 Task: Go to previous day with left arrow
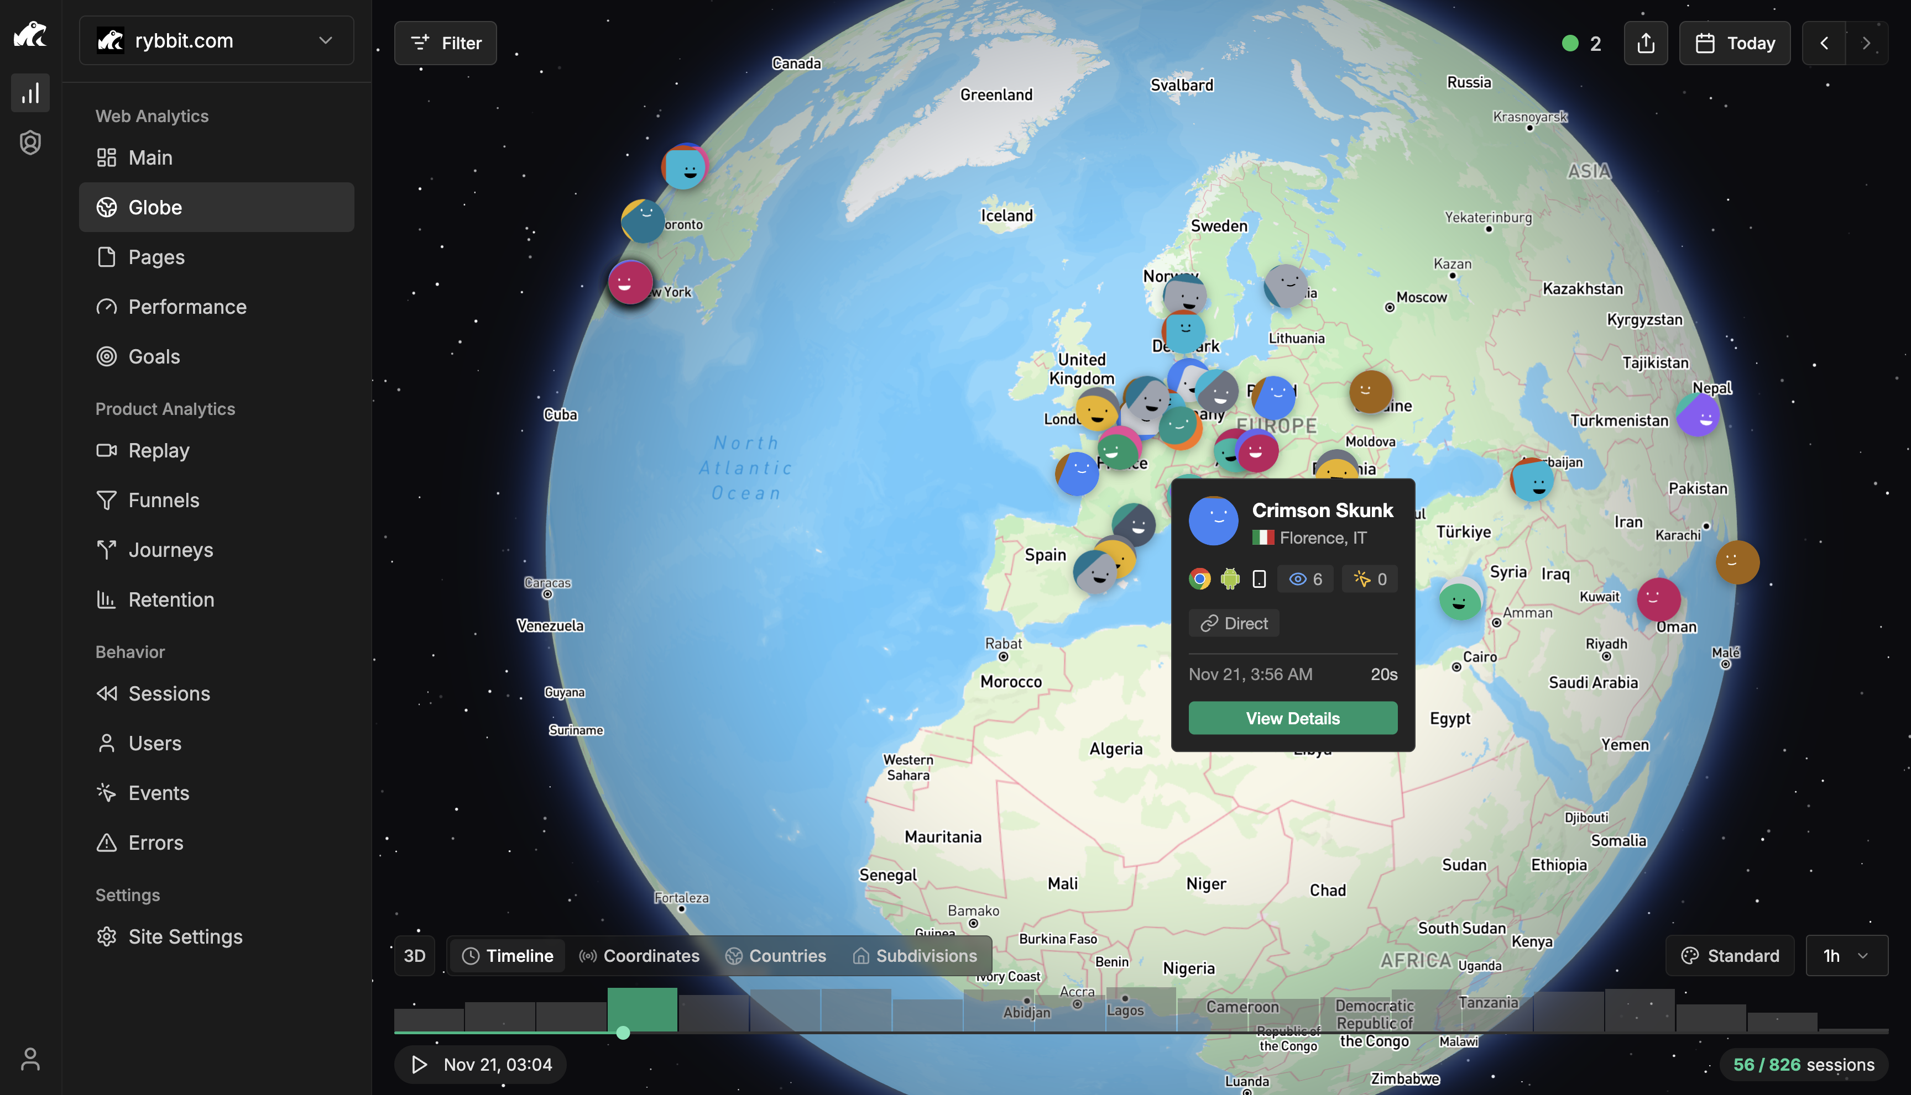pos(1824,43)
